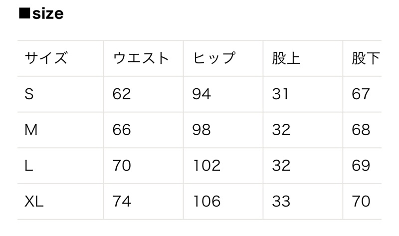Click the 股上 column header
The width and height of the screenshot is (399, 236).
click(286, 58)
